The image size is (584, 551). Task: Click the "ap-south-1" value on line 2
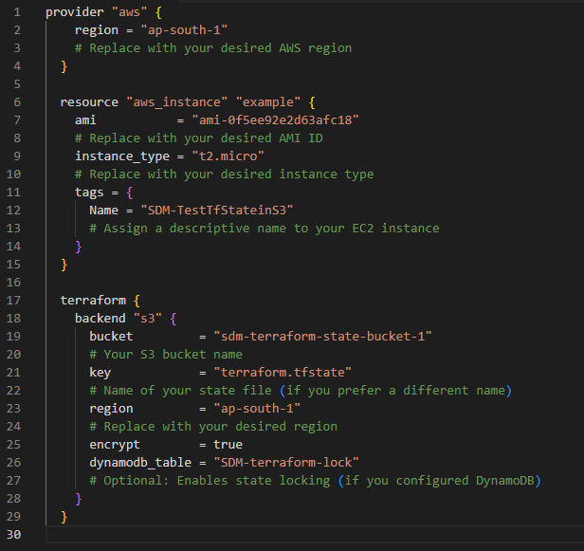pos(184,30)
